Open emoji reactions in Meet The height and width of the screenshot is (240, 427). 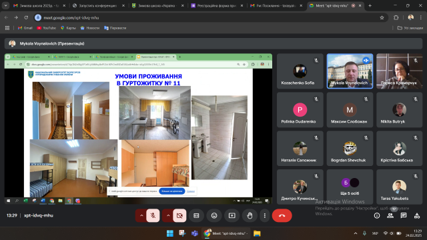[x=214, y=215]
